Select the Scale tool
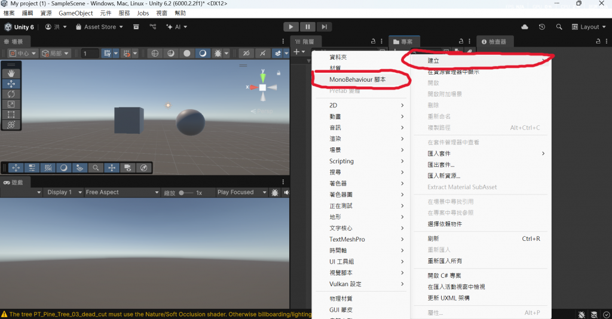 pos(11,104)
